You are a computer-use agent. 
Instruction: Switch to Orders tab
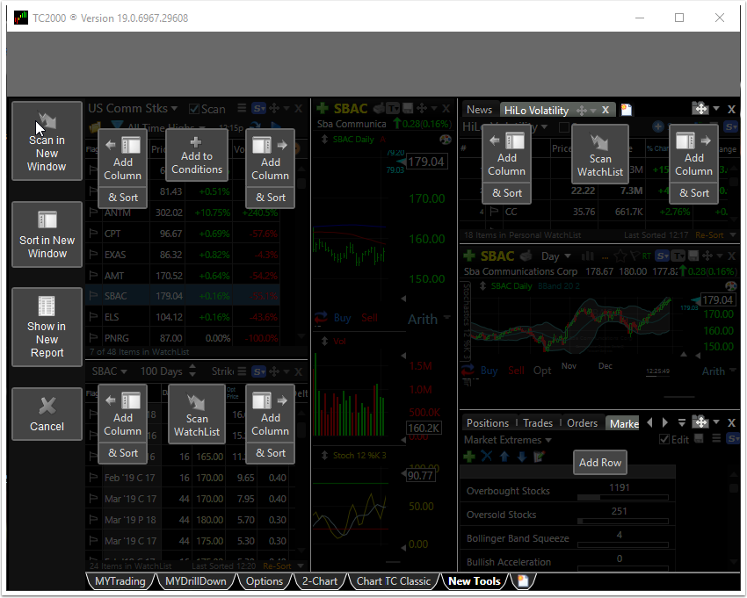point(582,422)
